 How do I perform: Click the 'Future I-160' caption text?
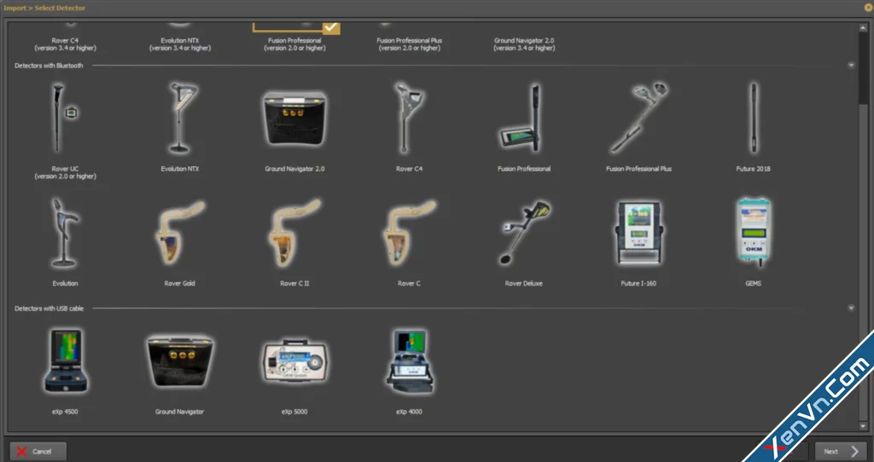(x=638, y=283)
